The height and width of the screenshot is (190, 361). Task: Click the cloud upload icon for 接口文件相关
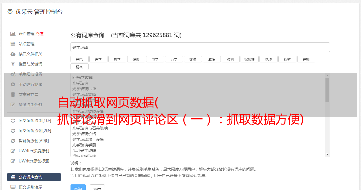click(13, 54)
